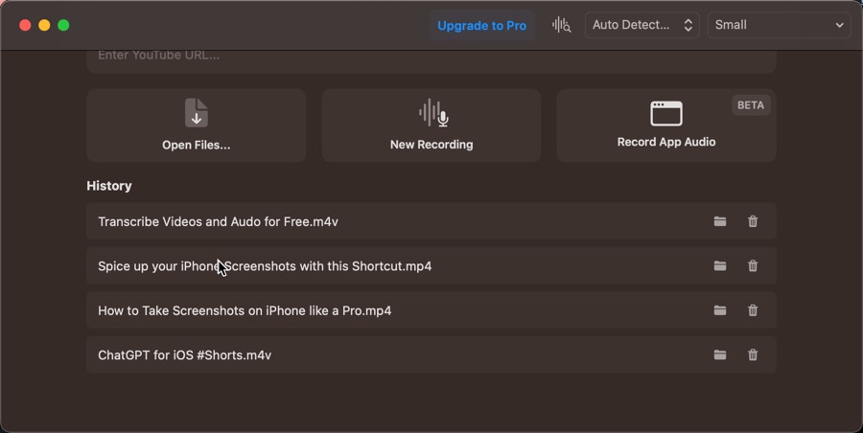863x433 pixels.
Task: Trash the Spice up your iPhone Screenshots entry
Action: coord(753,265)
